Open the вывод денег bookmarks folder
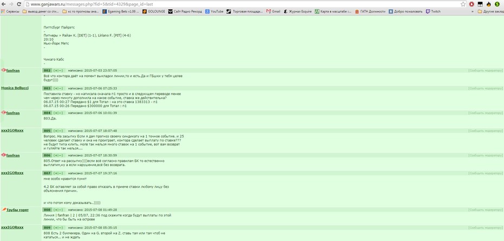Screen dimensions: 504x241 pos(41,11)
